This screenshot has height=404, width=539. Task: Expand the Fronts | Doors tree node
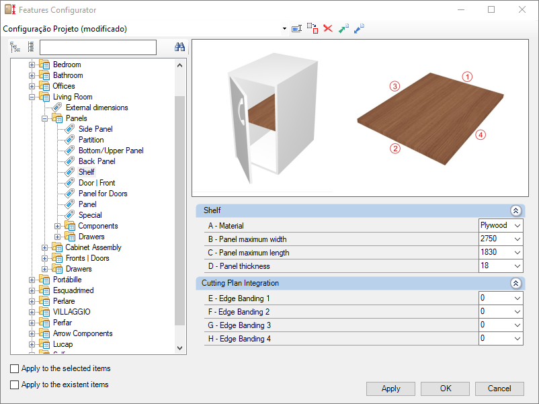coord(44,258)
